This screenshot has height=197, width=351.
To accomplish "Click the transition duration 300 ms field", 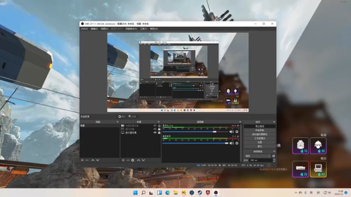I will 261,160.
